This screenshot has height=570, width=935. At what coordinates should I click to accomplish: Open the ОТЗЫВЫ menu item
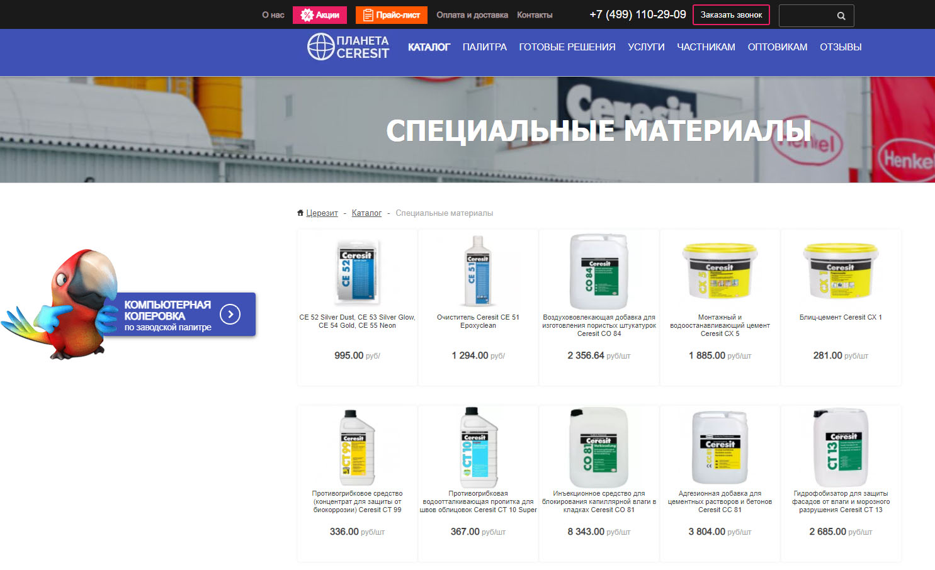click(x=840, y=47)
